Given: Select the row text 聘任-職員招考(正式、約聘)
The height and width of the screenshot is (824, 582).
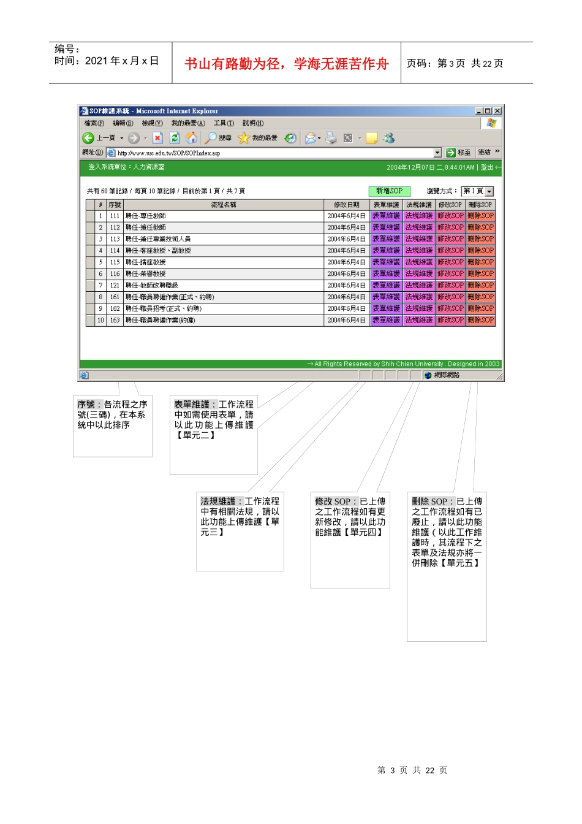Looking at the screenshot, I should click(x=164, y=308).
